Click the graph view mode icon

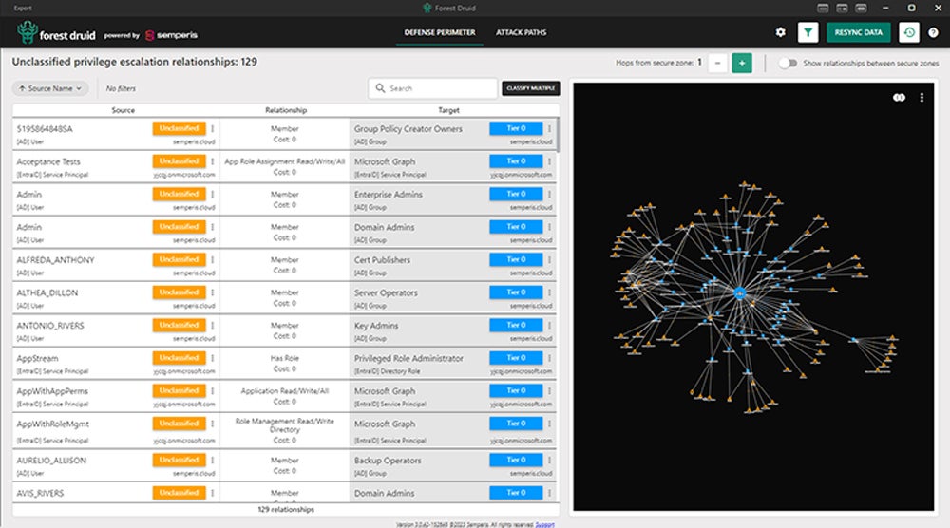[899, 97]
